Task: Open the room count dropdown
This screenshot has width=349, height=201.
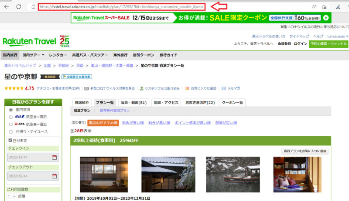Action: click(12, 197)
